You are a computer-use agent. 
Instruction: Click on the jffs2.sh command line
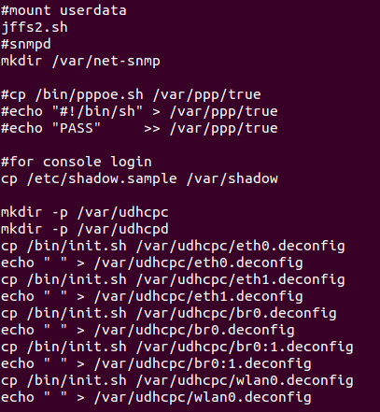click(35, 27)
